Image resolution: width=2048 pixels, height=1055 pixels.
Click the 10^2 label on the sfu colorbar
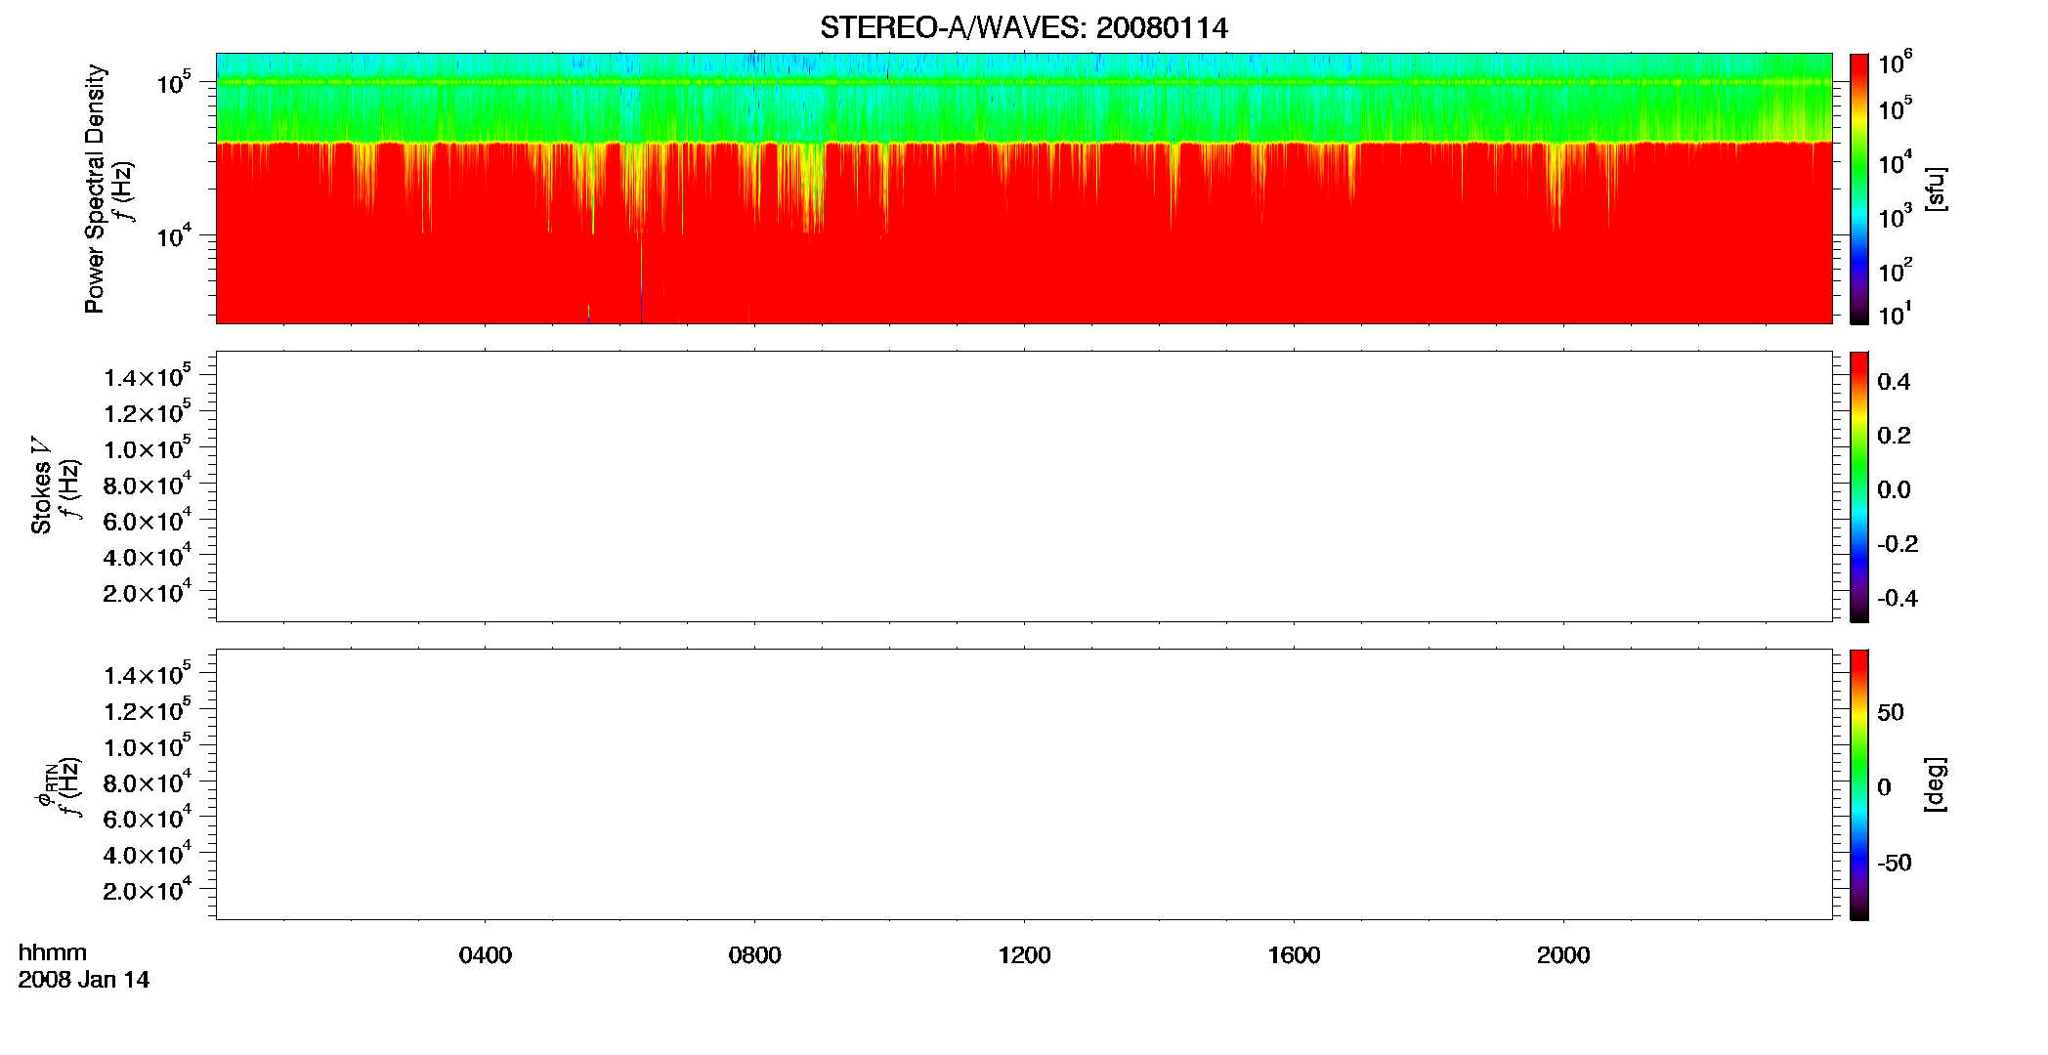pos(1896,270)
